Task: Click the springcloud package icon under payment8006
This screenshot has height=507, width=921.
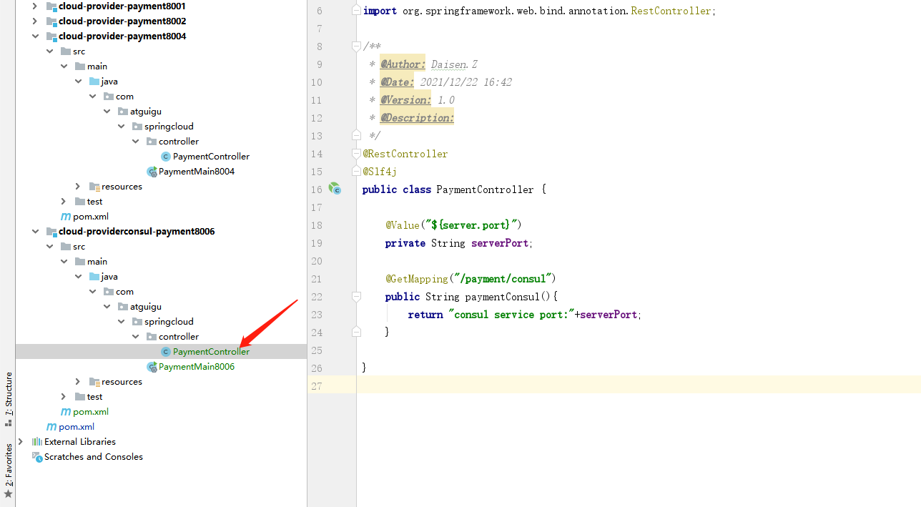Action: (137, 322)
